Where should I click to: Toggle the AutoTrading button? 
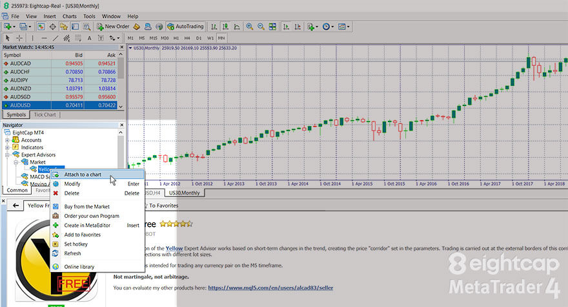185,26
